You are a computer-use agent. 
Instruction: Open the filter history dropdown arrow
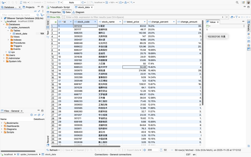227,17
